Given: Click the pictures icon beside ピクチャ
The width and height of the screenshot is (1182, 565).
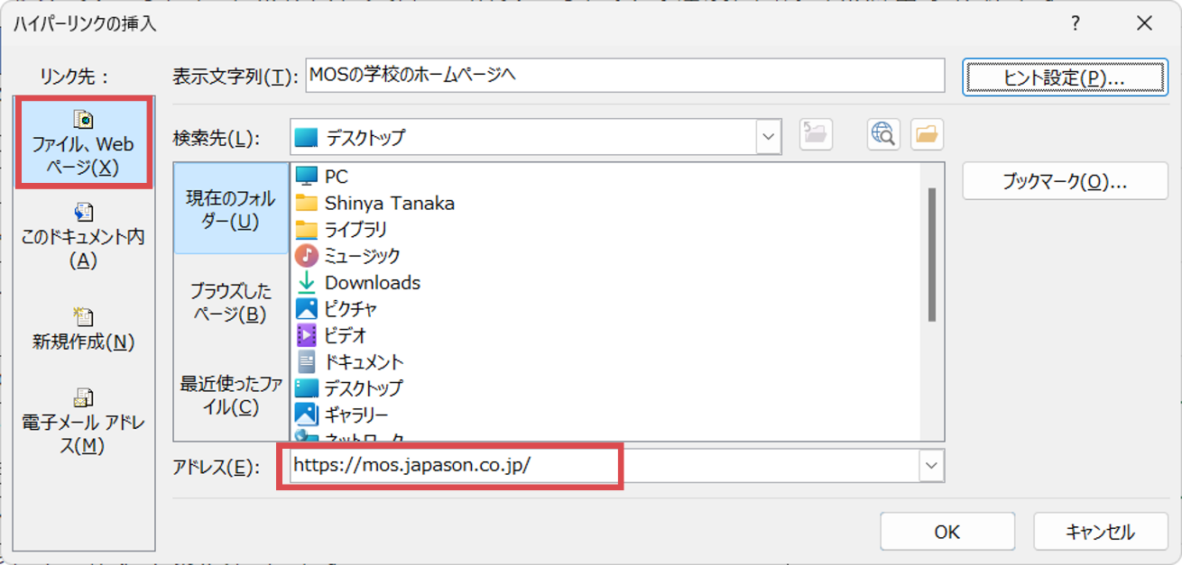Looking at the screenshot, I should coord(307,309).
